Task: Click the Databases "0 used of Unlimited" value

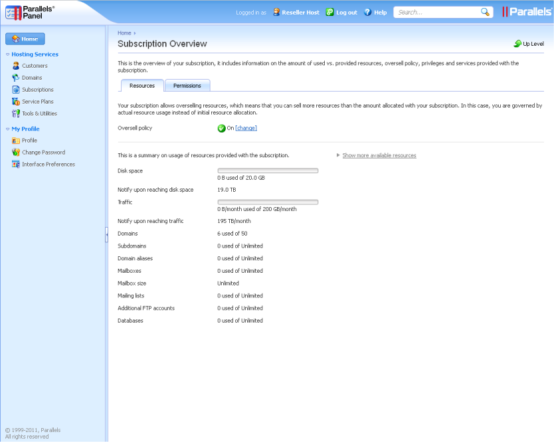Action: pyautogui.click(x=240, y=321)
